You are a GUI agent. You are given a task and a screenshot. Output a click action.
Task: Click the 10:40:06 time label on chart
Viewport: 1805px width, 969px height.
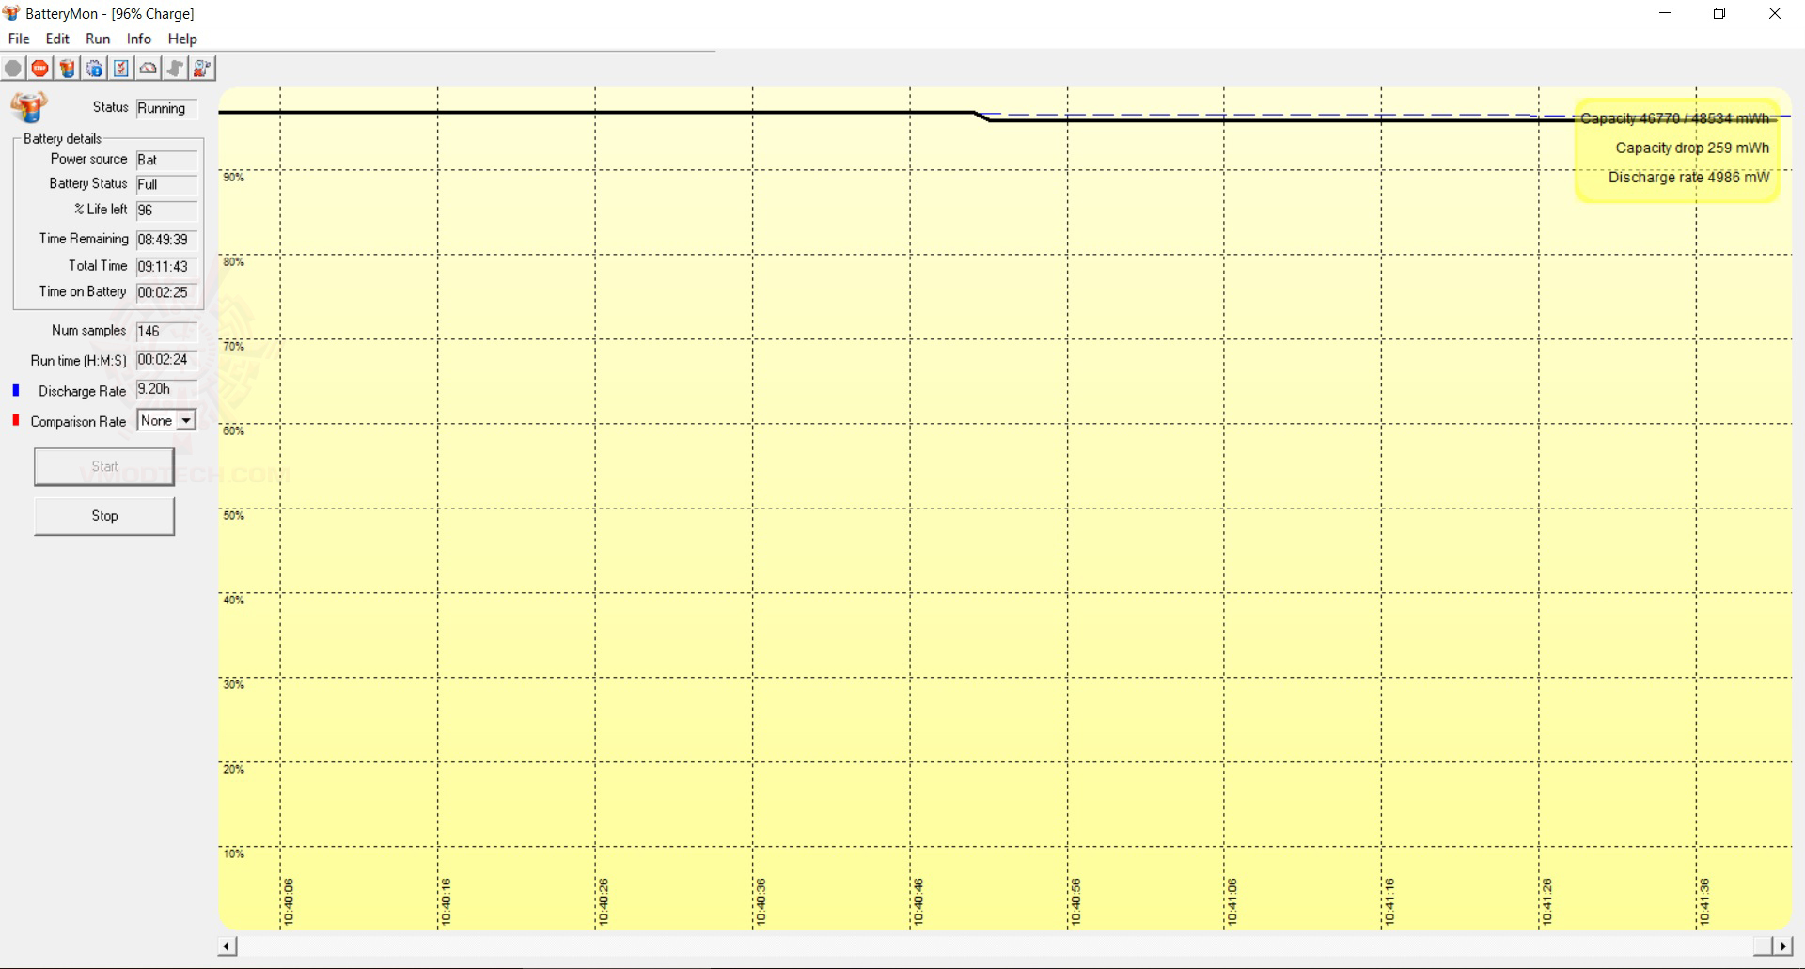[289, 902]
